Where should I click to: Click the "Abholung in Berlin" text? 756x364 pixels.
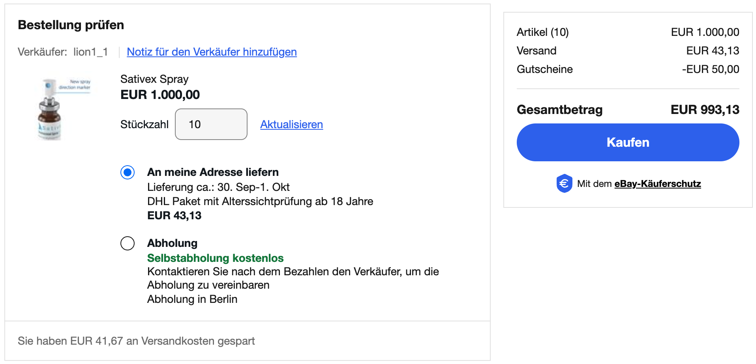(x=192, y=299)
